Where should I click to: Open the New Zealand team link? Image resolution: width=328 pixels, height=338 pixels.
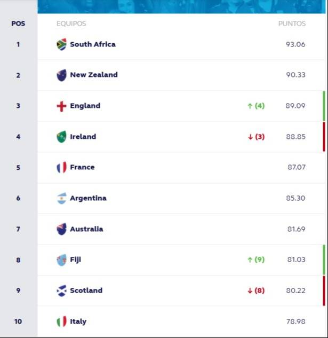[93, 75]
